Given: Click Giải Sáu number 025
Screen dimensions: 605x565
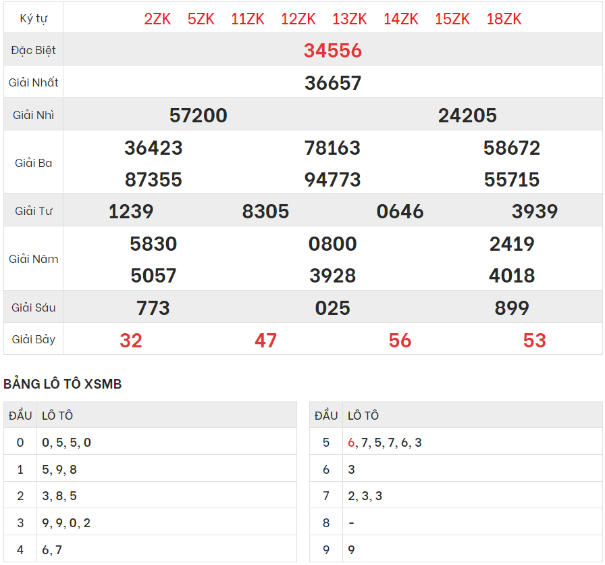Looking at the screenshot, I should click(333, 308).
